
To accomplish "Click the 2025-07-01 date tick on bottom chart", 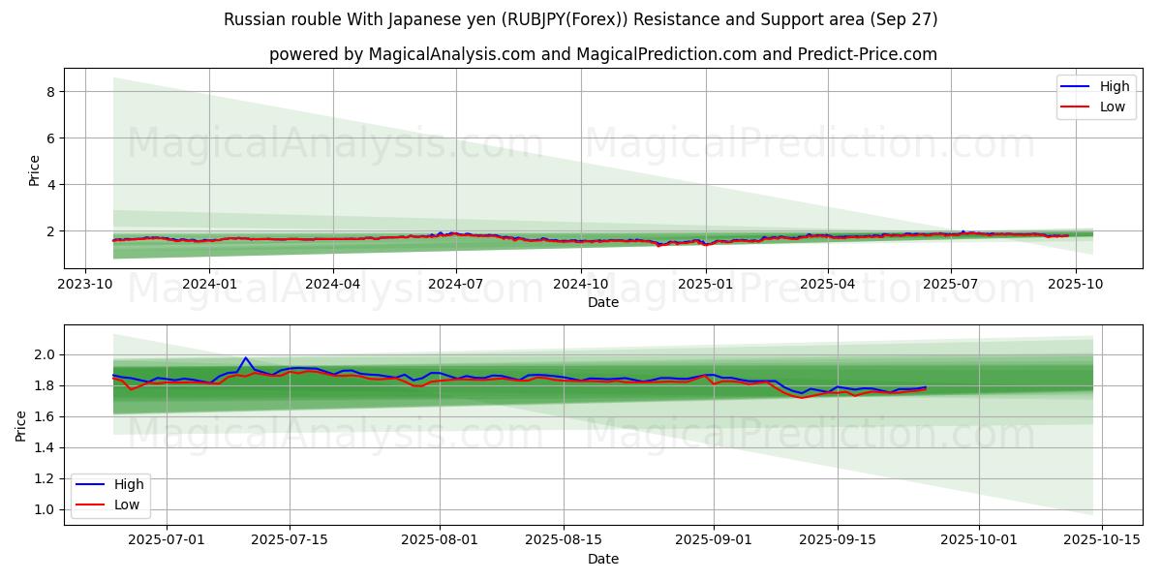I will (x=166, y=540).
